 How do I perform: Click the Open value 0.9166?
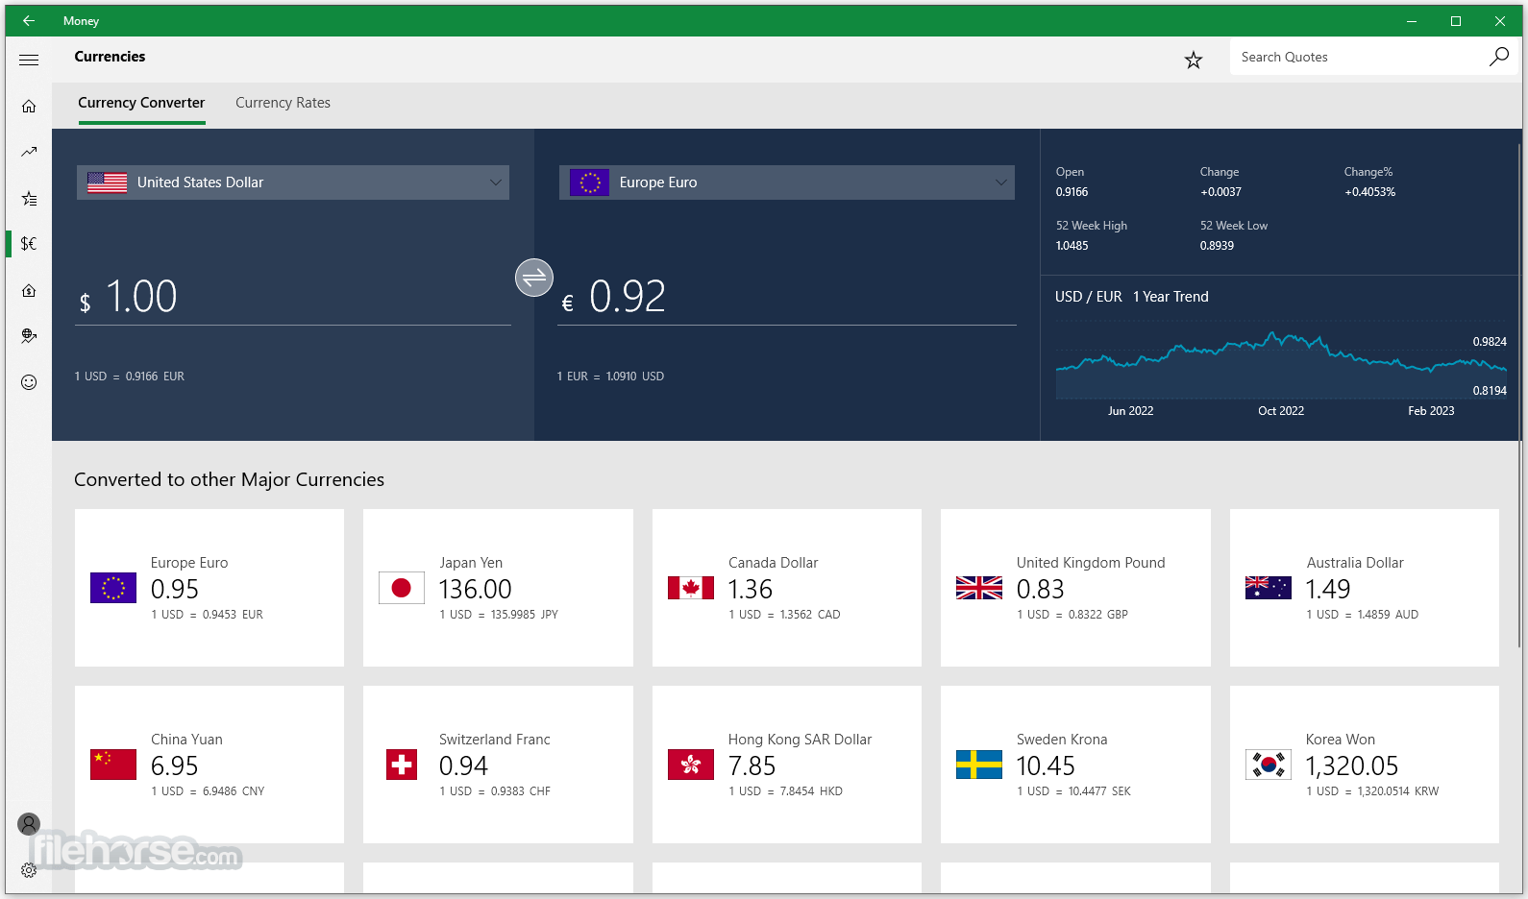click(x=1072, y=192)
